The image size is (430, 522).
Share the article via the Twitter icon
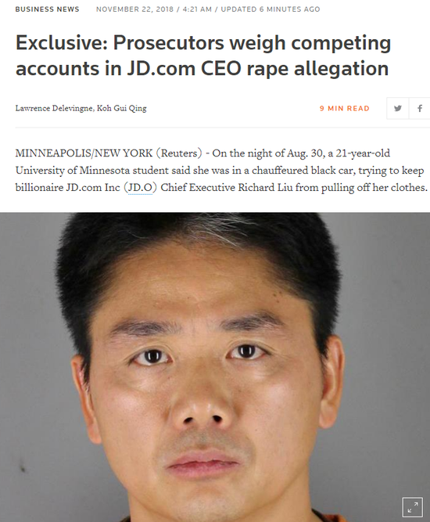pyautogui.click(x=397, y=108)
